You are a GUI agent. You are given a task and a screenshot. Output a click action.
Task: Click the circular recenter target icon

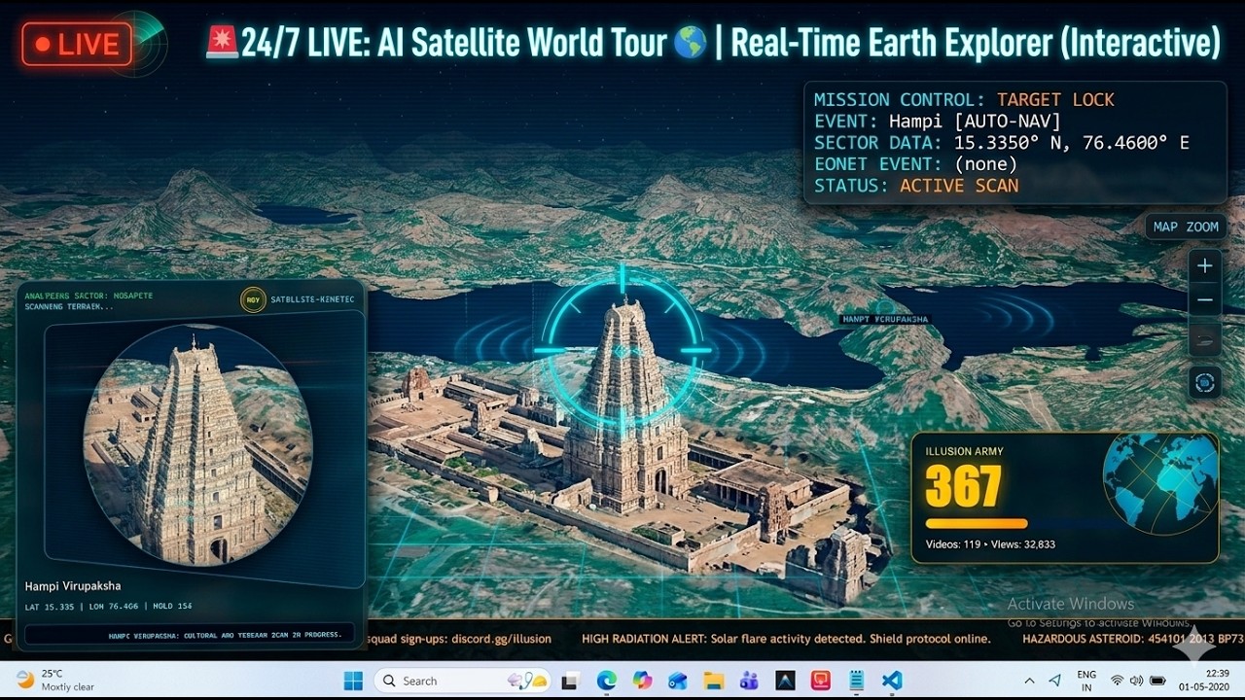1204,383
